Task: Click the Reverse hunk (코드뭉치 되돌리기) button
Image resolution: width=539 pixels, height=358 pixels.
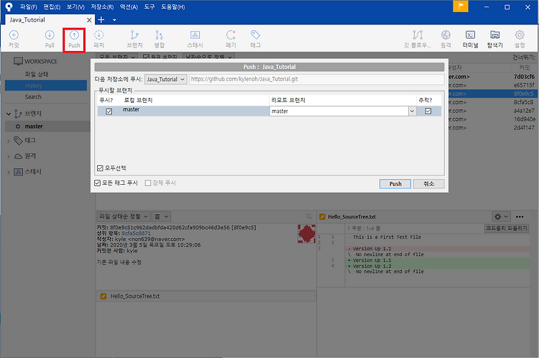Action: click(507, 228)
